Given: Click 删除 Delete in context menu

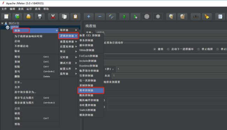Looking at the screenshot, I should [x=36, y=76].
